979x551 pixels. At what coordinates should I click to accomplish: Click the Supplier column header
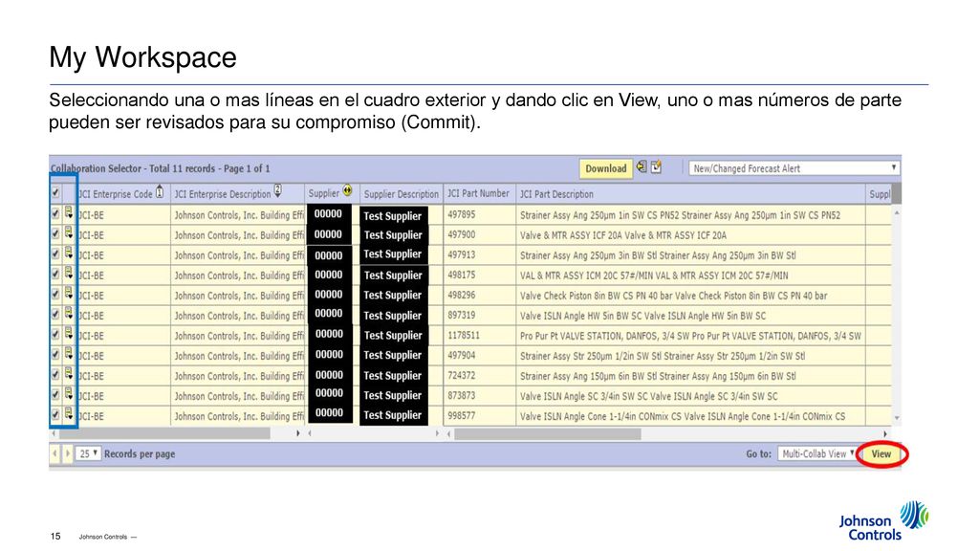point(323,193)
